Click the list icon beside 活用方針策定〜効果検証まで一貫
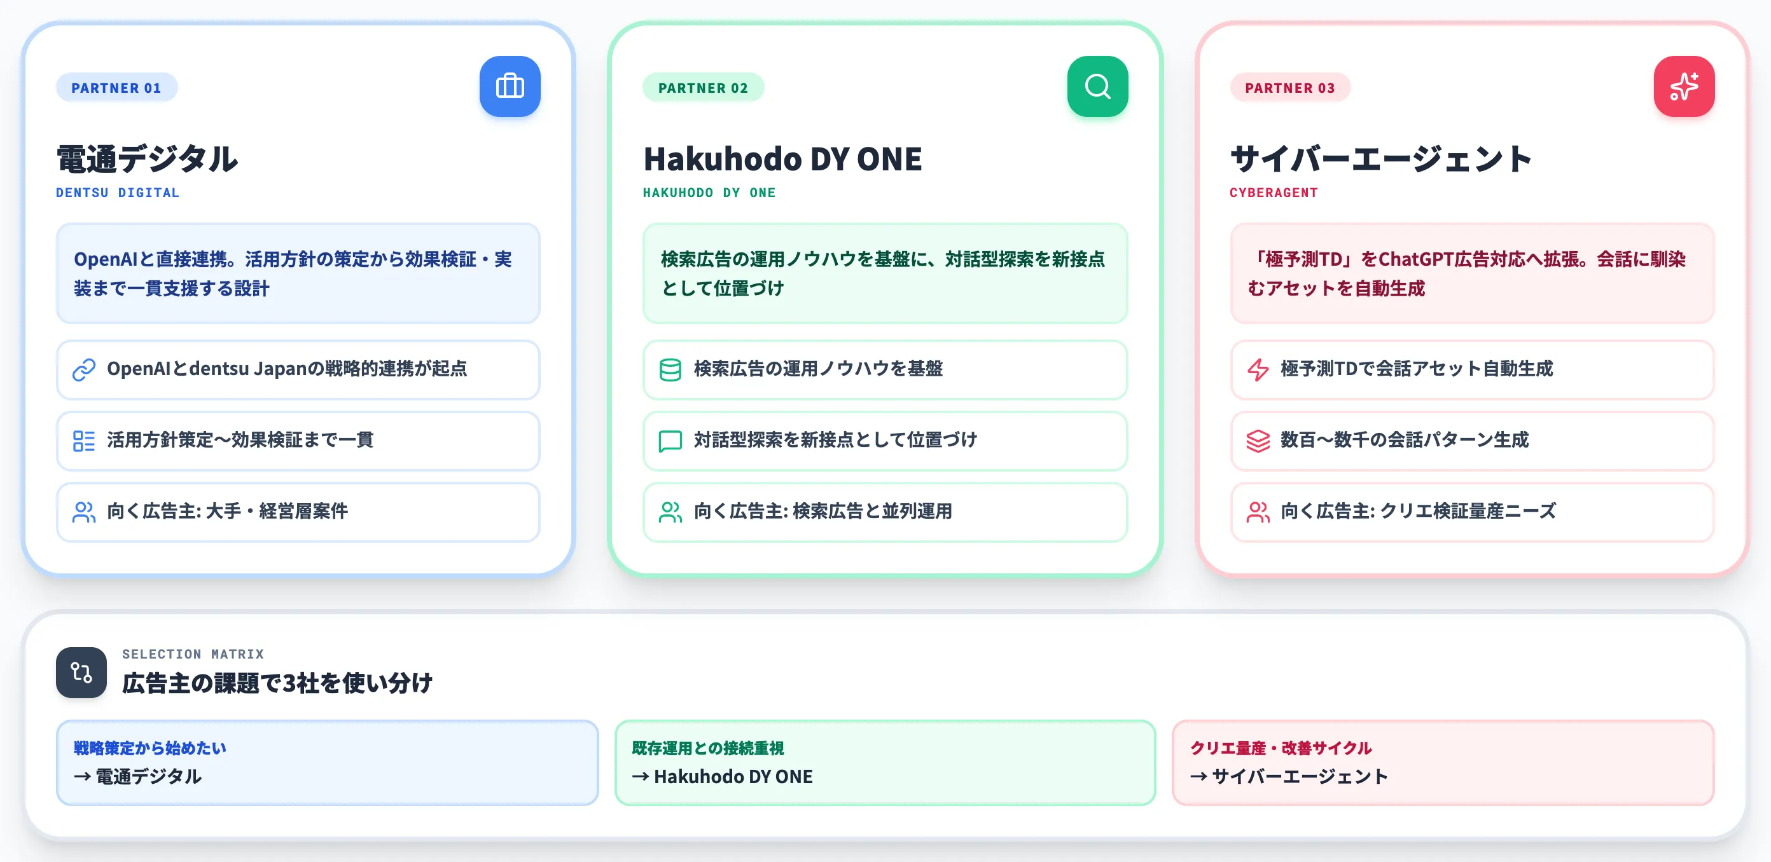This screenshot has height=862, width=1771. (x=84, y=441)
